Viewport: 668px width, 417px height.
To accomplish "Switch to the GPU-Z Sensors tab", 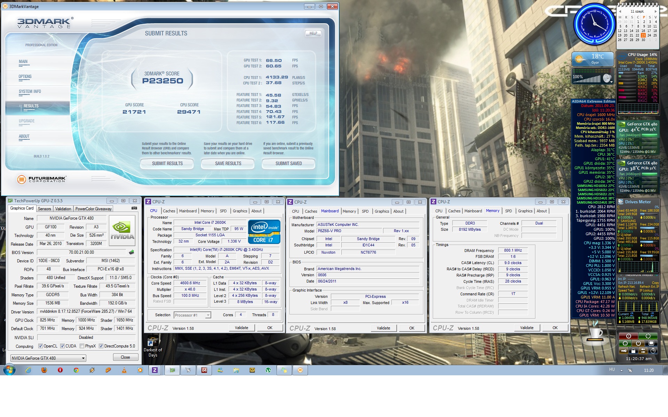I will pyautogui.click(x=45, y=209).
